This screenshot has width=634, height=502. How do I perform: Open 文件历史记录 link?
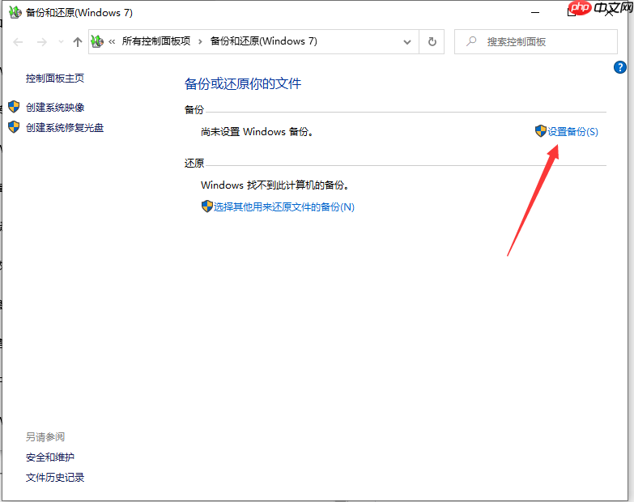point(55,478)
